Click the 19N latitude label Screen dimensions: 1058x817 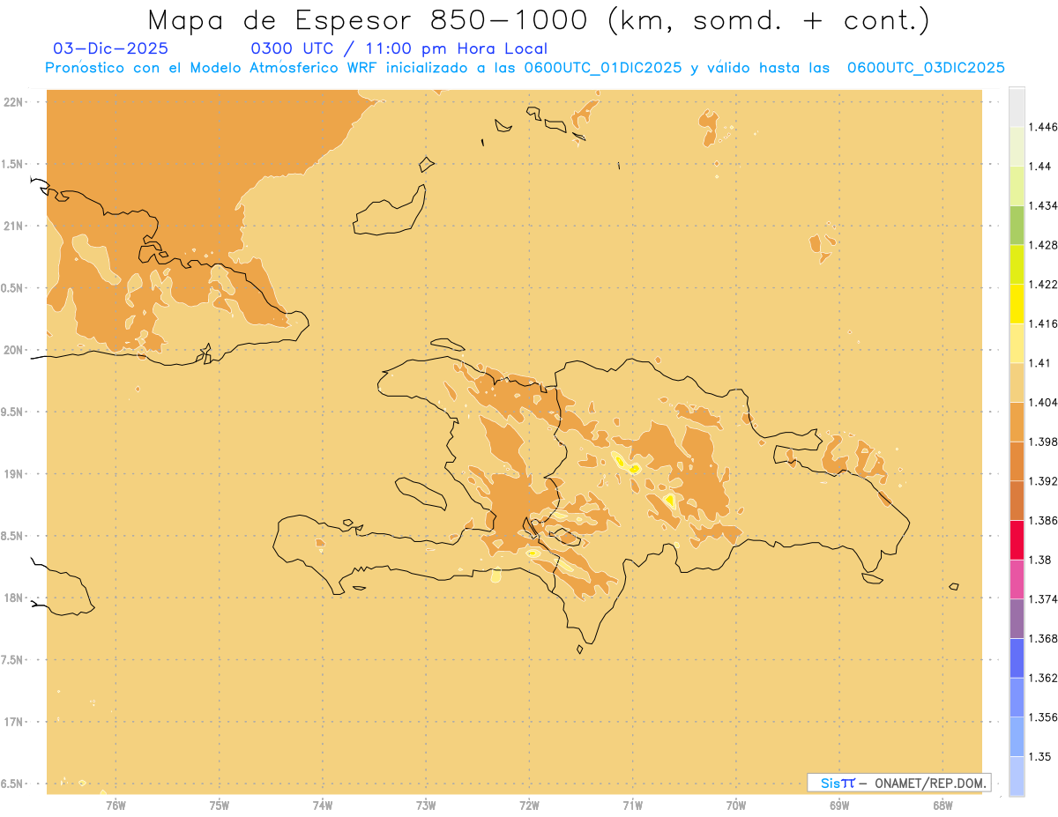pos(14,473)
